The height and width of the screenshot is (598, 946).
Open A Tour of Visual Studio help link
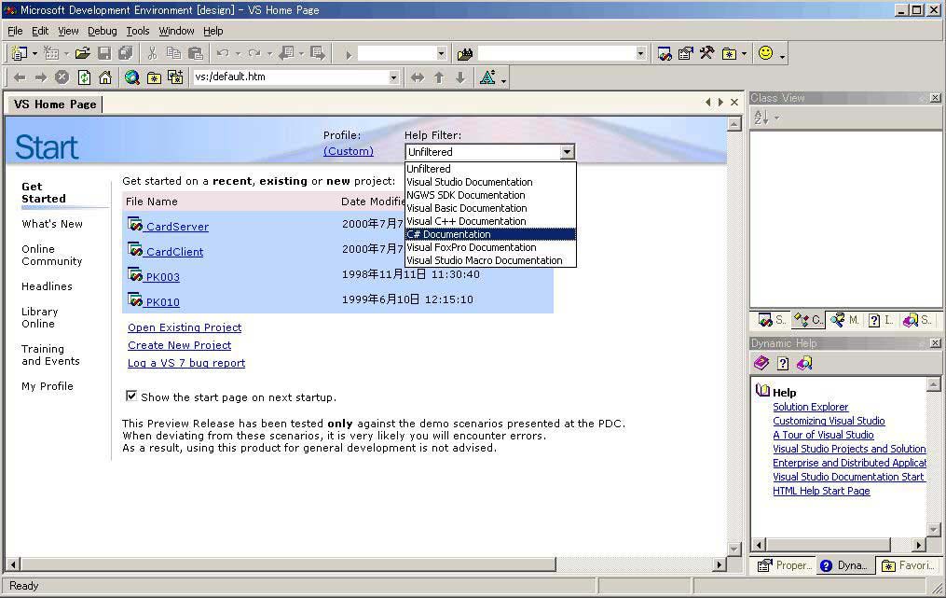tap(823, 435)
